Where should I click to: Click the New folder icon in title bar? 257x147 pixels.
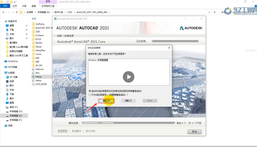(x=11, y=2)
